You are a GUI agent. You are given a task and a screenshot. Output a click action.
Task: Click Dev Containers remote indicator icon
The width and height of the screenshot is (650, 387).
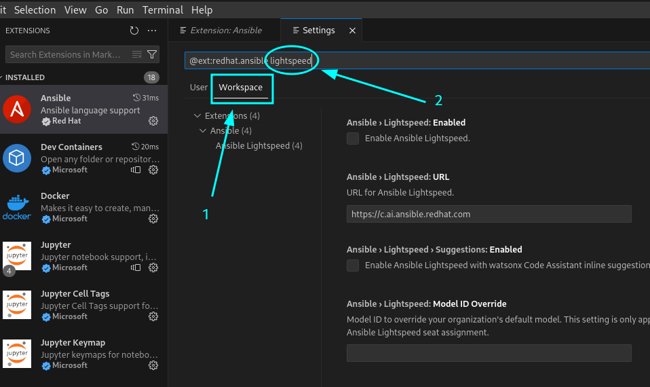coord(136,170)
